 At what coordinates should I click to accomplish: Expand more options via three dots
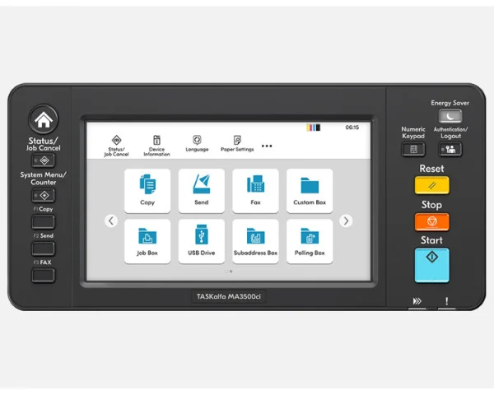pyautogui.click(x=267, y=146)
